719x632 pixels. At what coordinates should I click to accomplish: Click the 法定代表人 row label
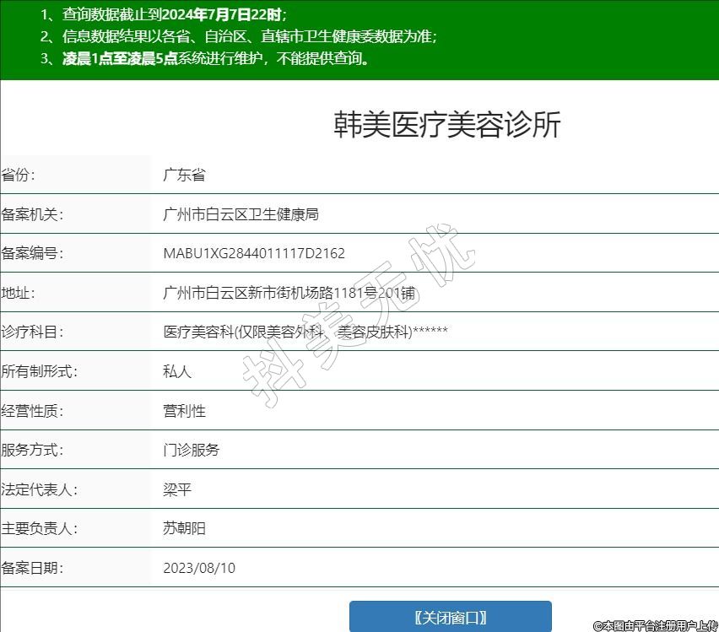(x=40, y=489)
